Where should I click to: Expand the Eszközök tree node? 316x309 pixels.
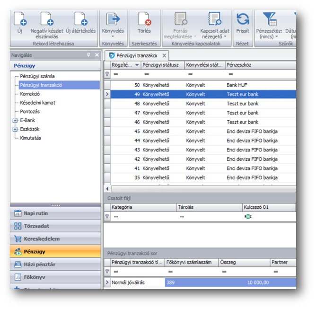[15, 129]
